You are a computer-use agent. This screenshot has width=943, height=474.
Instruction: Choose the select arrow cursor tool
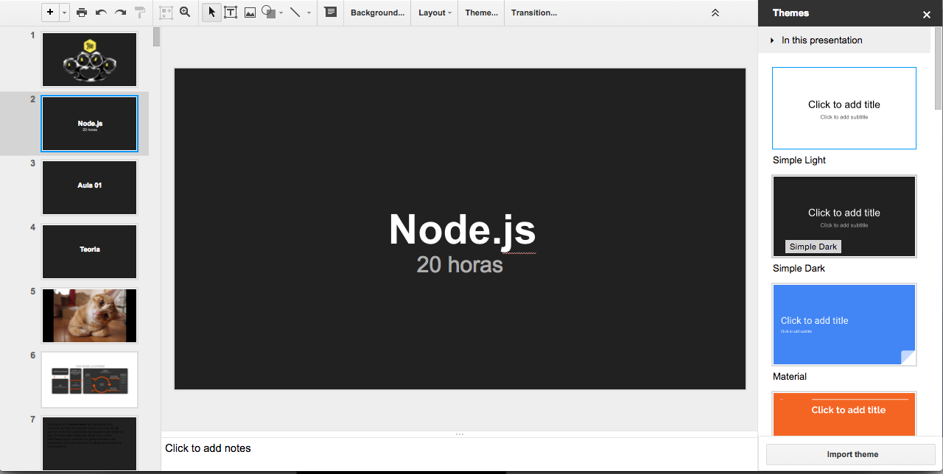tap(211, 13)
